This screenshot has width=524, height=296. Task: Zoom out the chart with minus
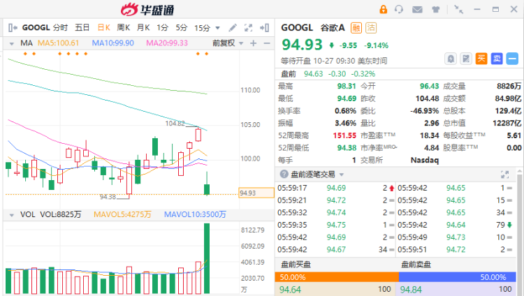267,43
